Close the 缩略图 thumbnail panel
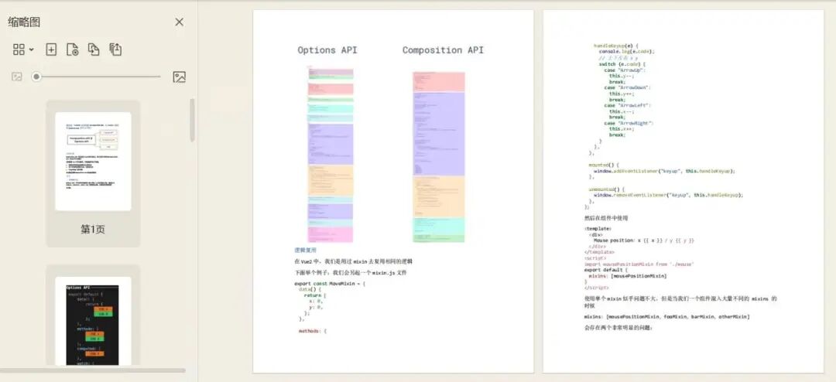The height and width of the screenshot is (382, 836). point(179,22)
